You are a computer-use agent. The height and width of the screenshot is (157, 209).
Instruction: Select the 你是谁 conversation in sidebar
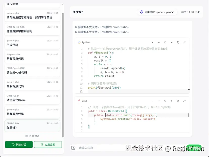pyautogui.click(x=32, y=125)
